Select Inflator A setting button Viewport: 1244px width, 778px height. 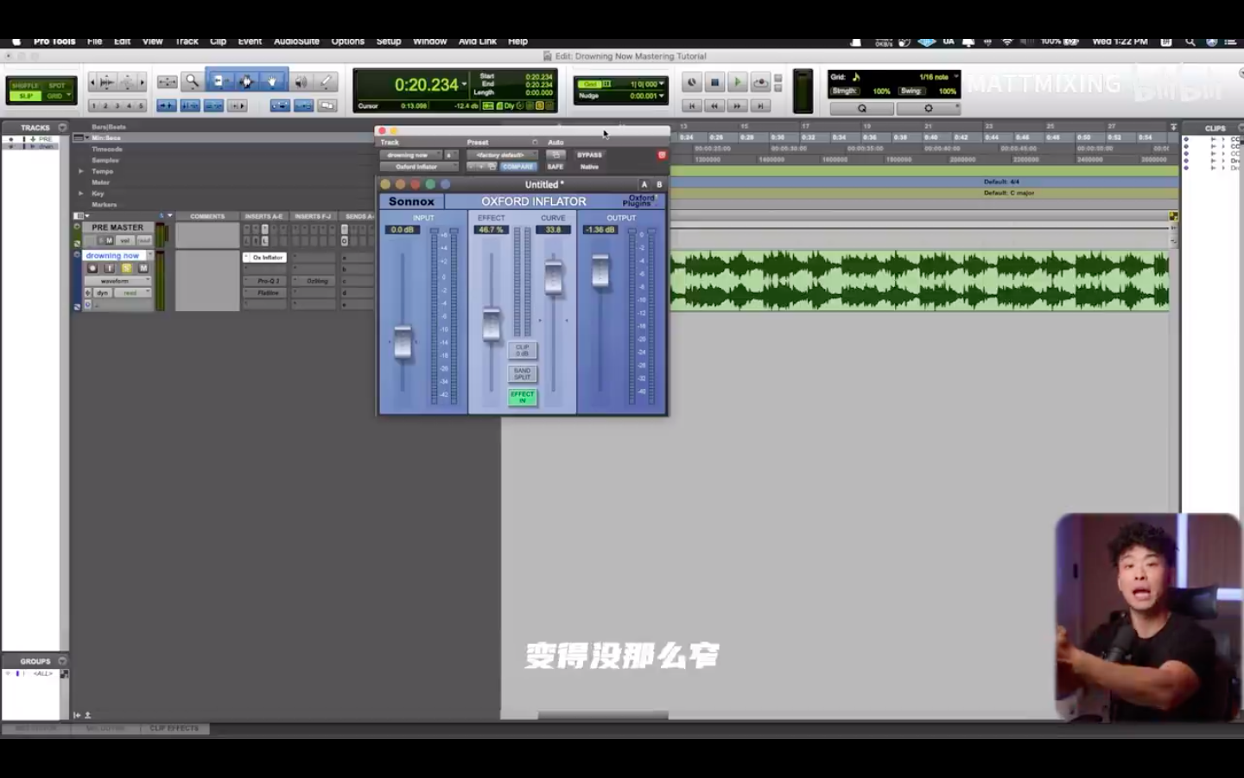click(644, 184)
